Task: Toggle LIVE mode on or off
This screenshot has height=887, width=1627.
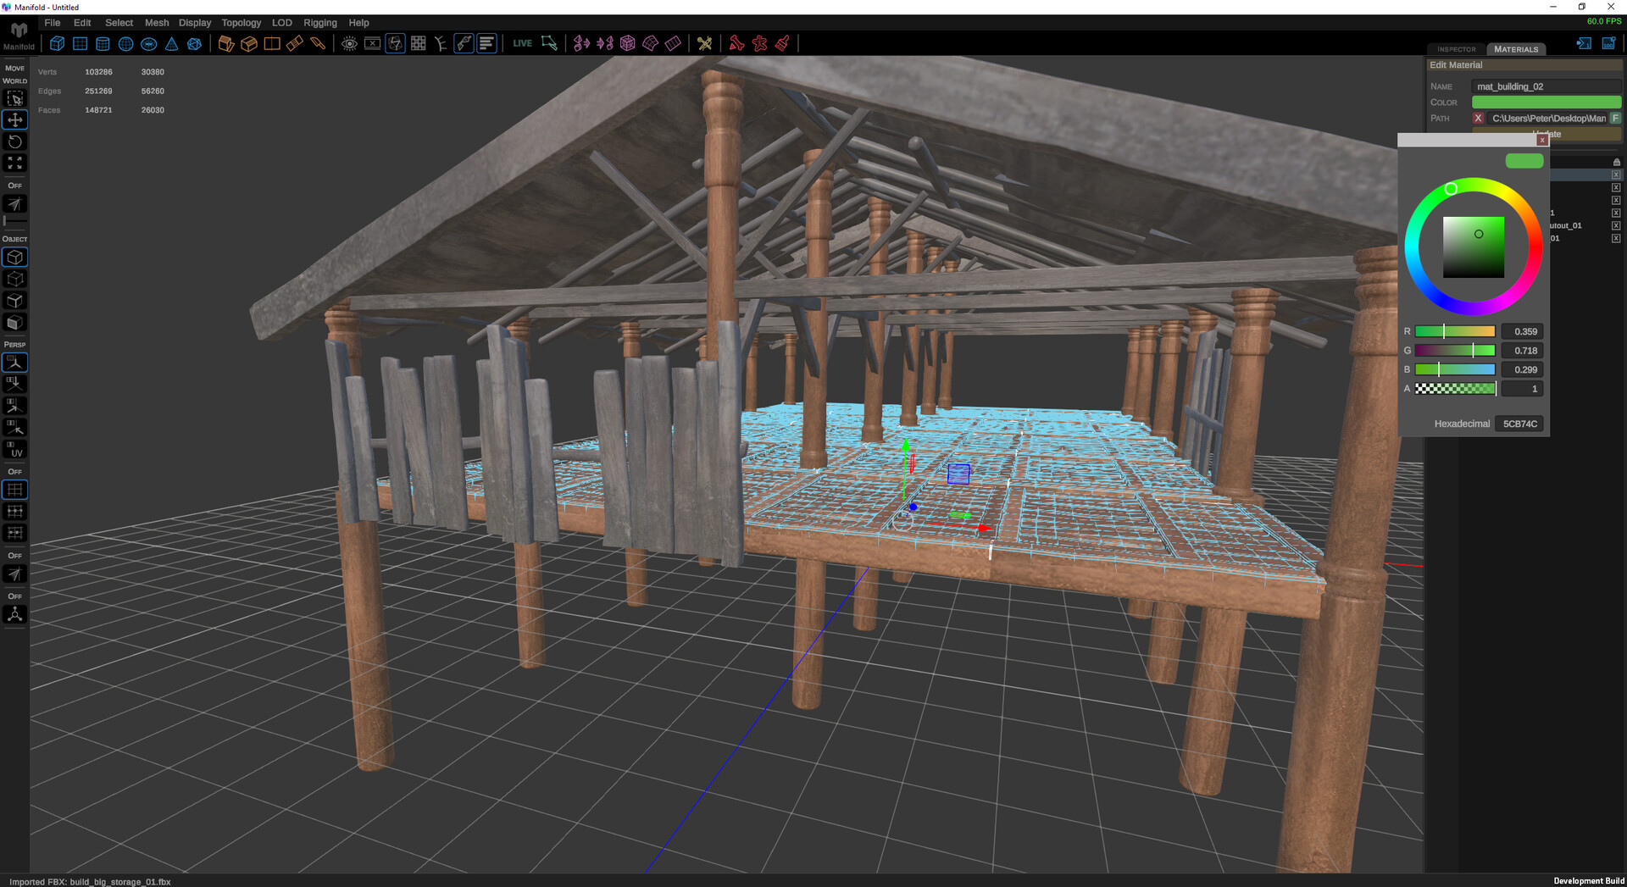Action: coord(522,42)
